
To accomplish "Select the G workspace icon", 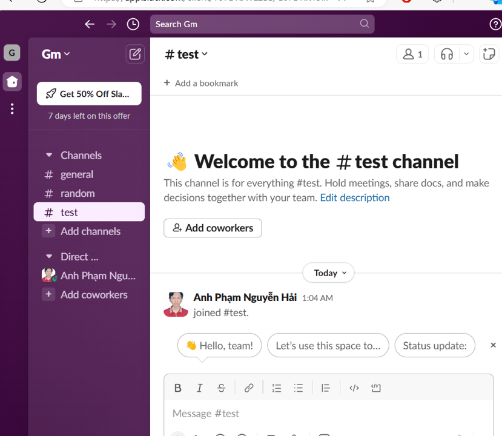I will (12, 53).
